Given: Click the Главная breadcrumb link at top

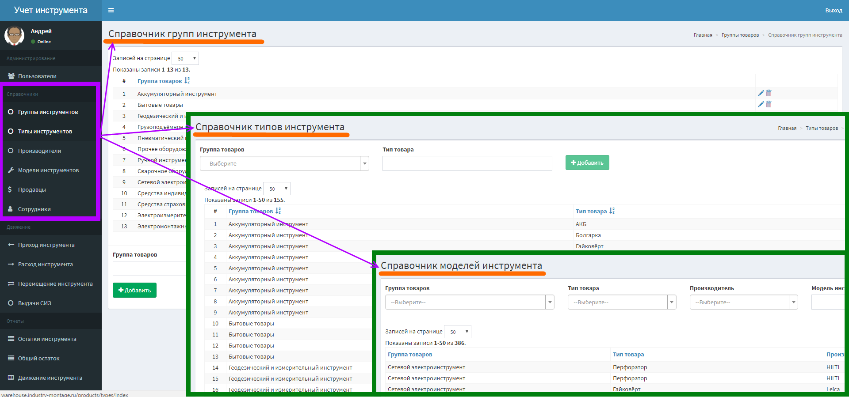Looking at the screenshot, I should (703, 35).
